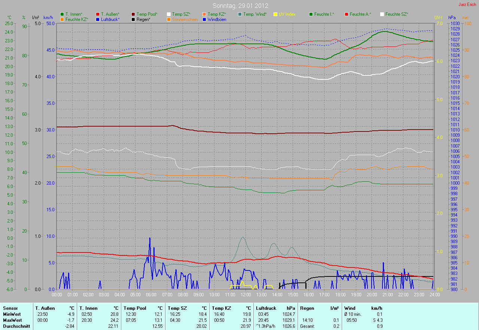
Task: Click the blue Luftdruck legend square
Action: click(x=98, y=19)
